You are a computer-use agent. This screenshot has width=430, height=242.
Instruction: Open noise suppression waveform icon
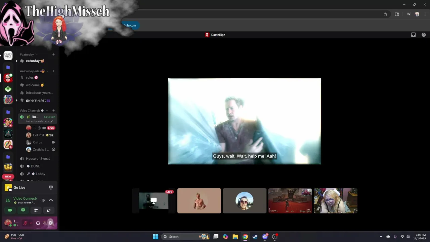coord(43,200)
